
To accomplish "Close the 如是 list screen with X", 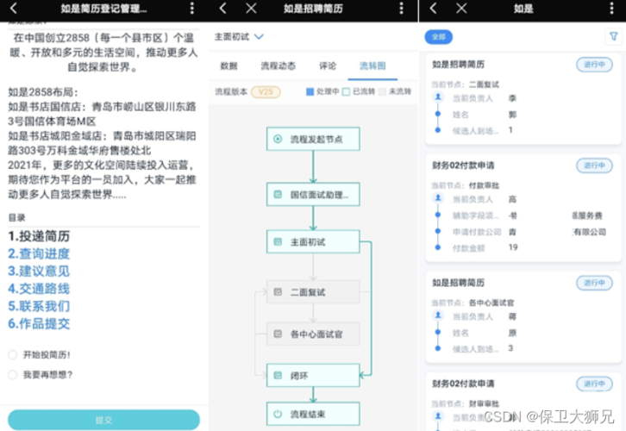I will point(461,9).
